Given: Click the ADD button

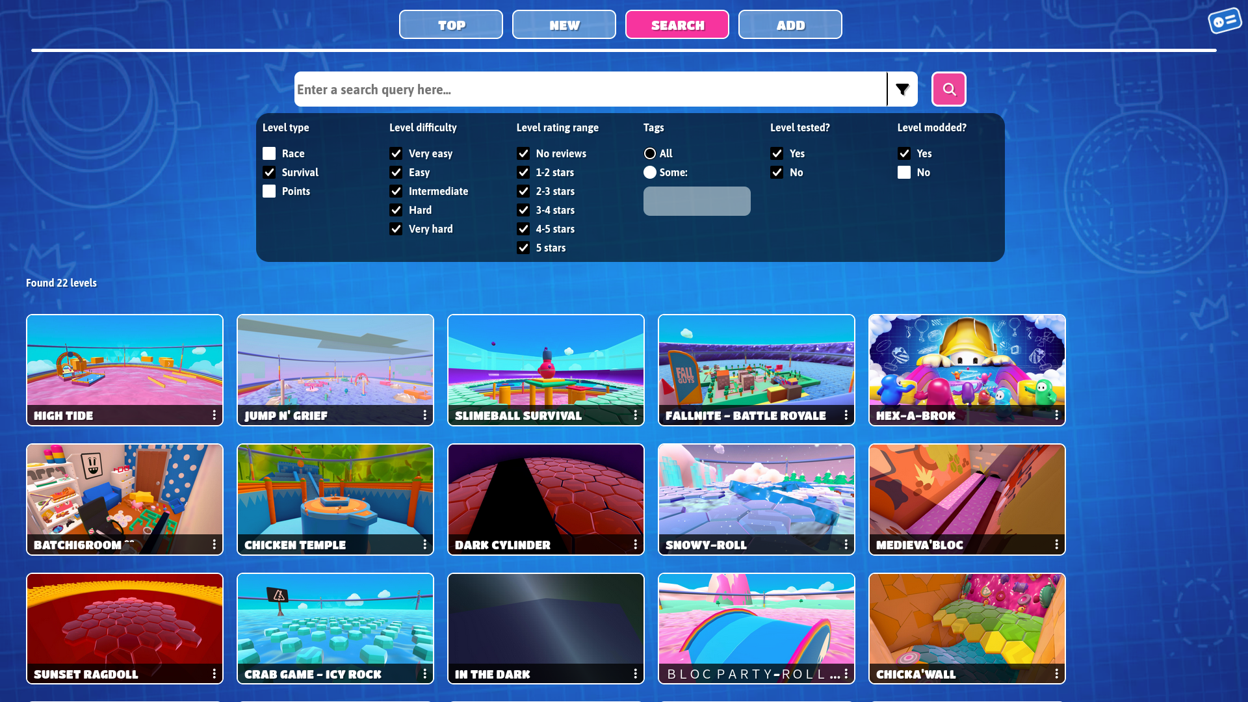Looking at the screenshot, I should point(790,25).
